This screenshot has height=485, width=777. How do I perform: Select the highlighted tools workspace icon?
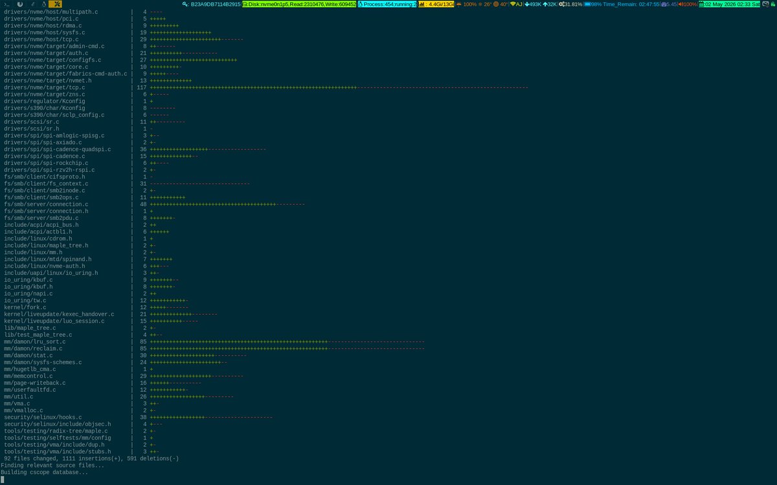click(x=54, y=4)
